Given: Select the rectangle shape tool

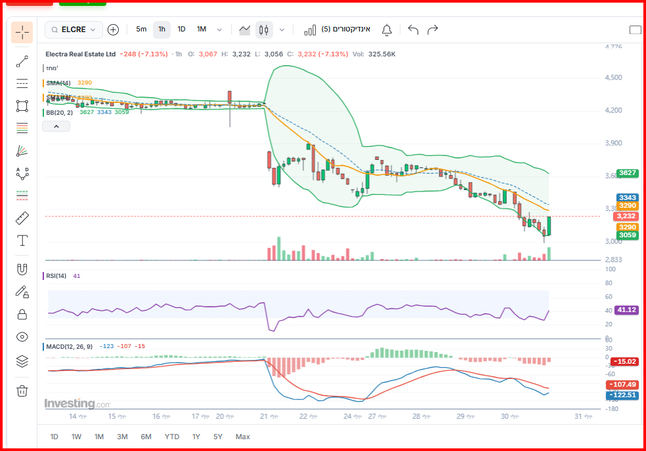Looking at the screenshot, I should pyautogui.click(x=22, y=106).
